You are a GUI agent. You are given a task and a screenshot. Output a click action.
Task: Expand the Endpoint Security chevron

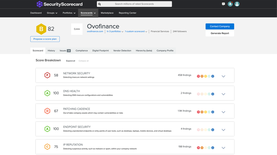[223, 130]
